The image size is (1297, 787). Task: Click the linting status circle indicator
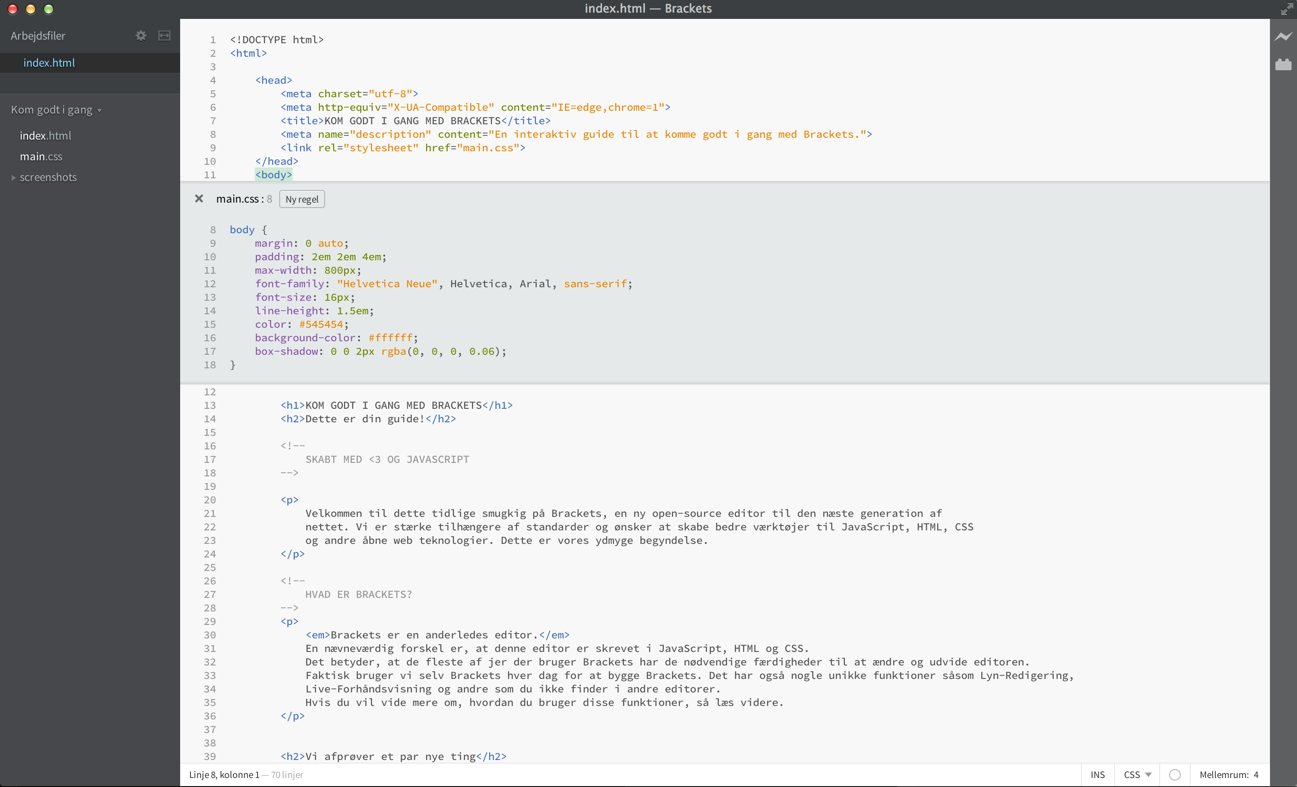tap(1175, 775)
